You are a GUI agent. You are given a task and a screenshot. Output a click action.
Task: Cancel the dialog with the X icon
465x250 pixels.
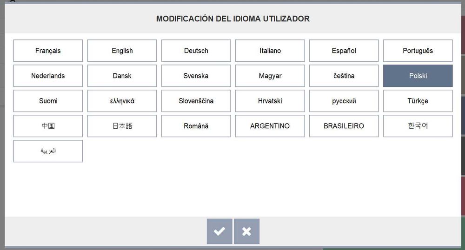coord(246,231)
